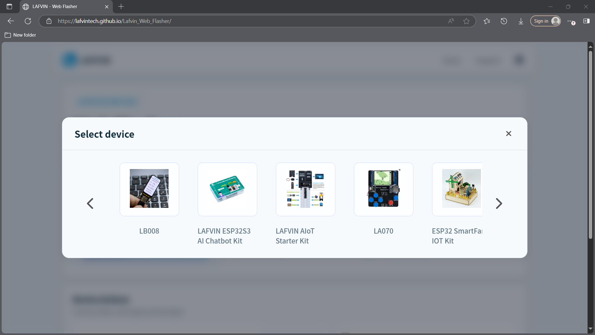595x335 pixels.
Task: Click the LAFVIN ESP32S3 AI Chatbot Kit label
Action: (x=224, y=236)
